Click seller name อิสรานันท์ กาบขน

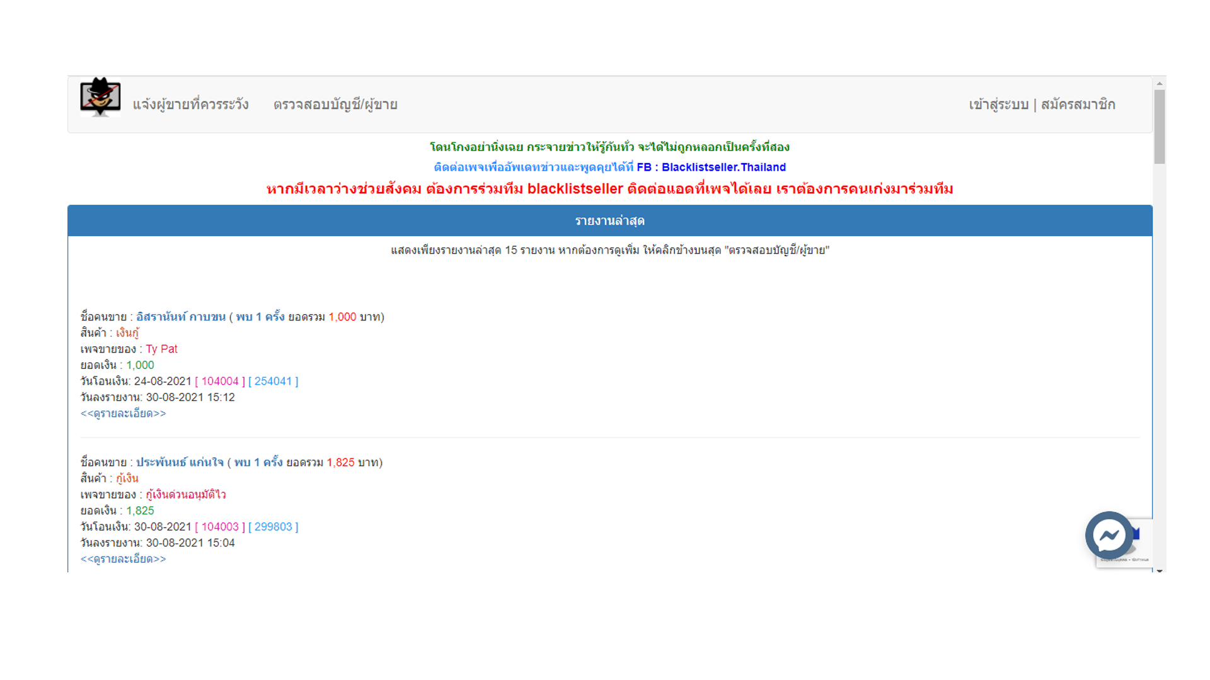click(x=181, y=317)
